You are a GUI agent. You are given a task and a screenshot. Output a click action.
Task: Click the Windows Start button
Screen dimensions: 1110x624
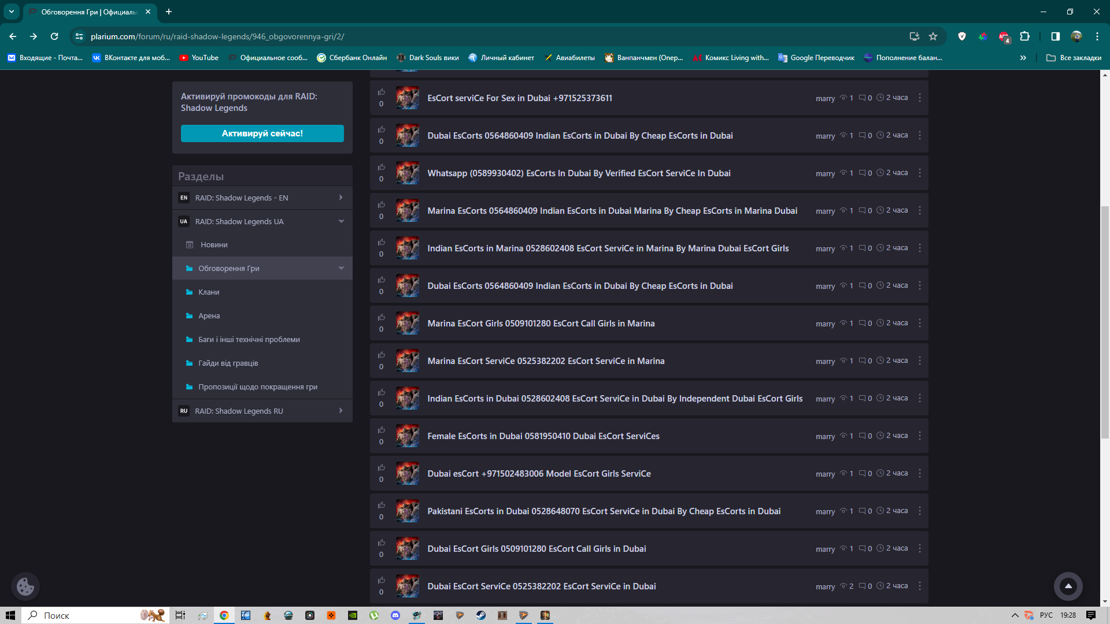pos(10,615)
